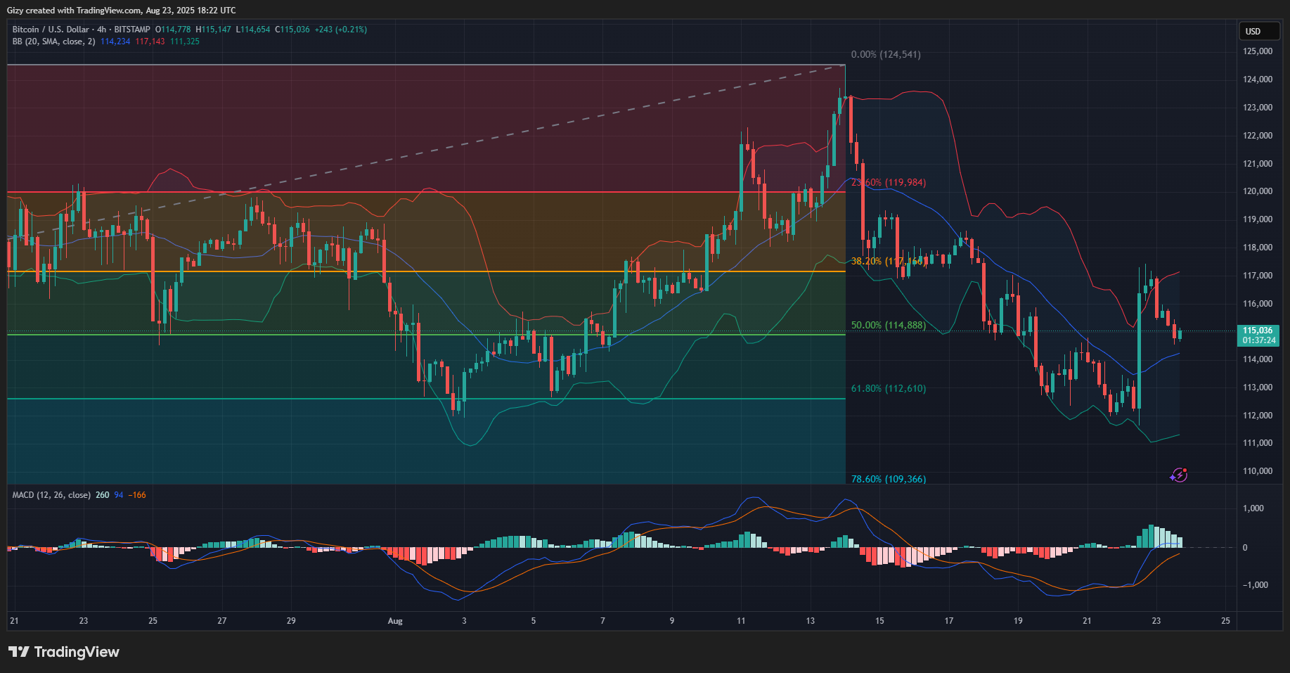Click the Bitcoin / U.S. Dollar symbol title
The width and height of the screenshot is (1290, 673).
[x=51, y=30]
